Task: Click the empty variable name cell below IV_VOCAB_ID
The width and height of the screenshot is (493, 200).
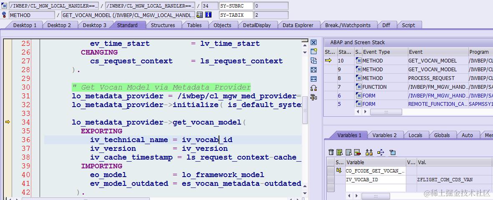Action: [x=376, y=188]
